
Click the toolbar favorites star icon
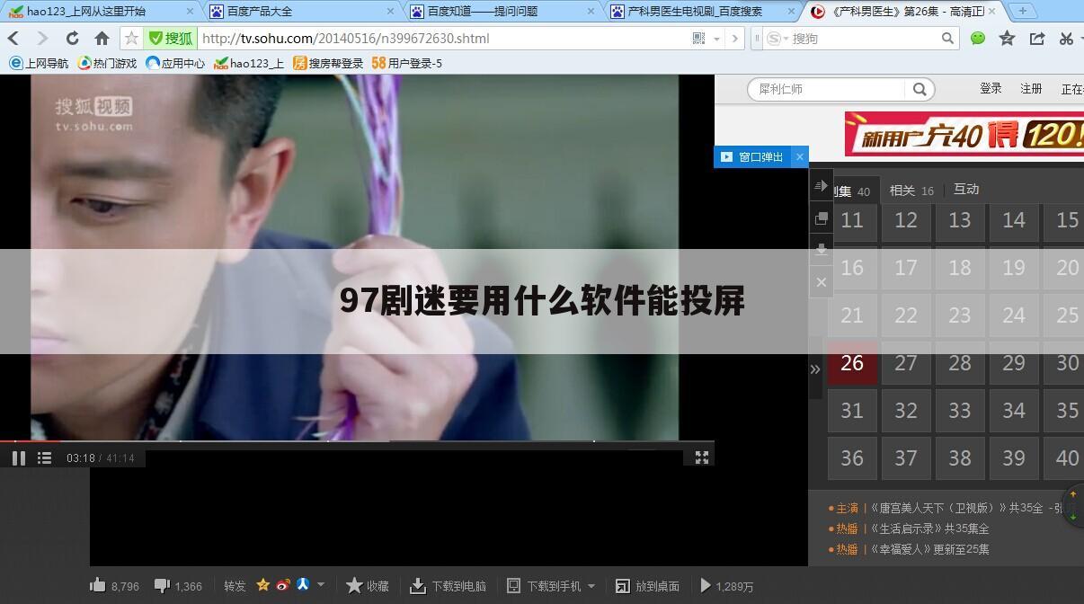tap(1008, 39)
